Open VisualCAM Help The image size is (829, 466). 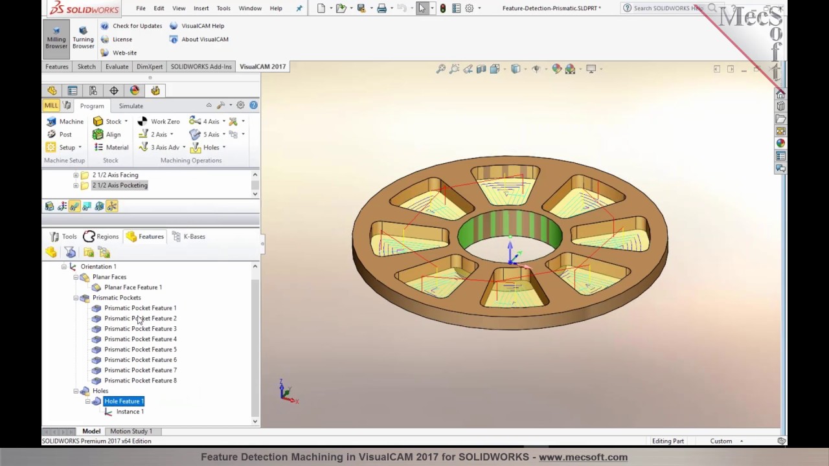pyautogui.click(x=197, y=26)
